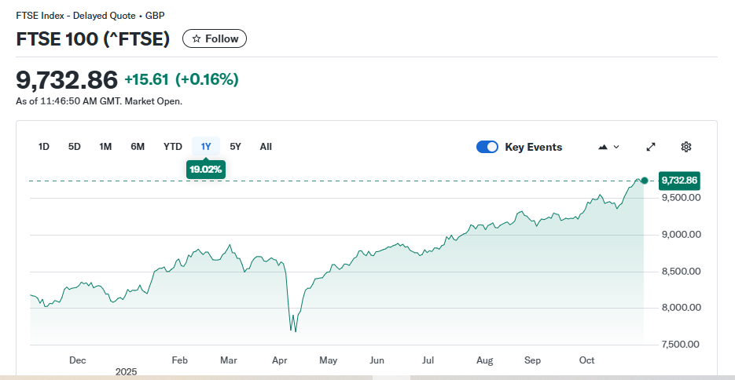
Task: Select the 5D time range
Action: tap(75, 147)
